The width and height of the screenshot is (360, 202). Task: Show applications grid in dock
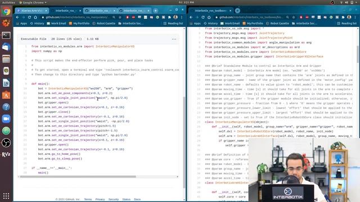(x=6, y=196)
